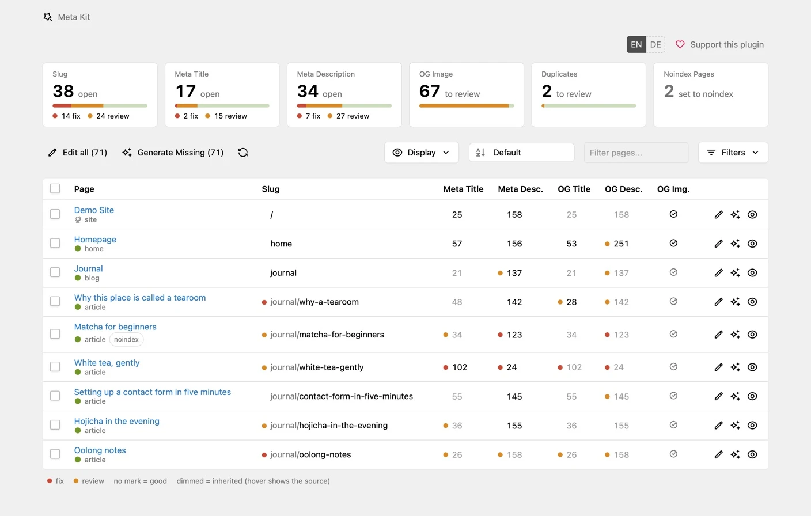This screenshot has height=516, width=811.
Task: Click edit pencil for Oolong notes row
Action: tap(718, 454)
